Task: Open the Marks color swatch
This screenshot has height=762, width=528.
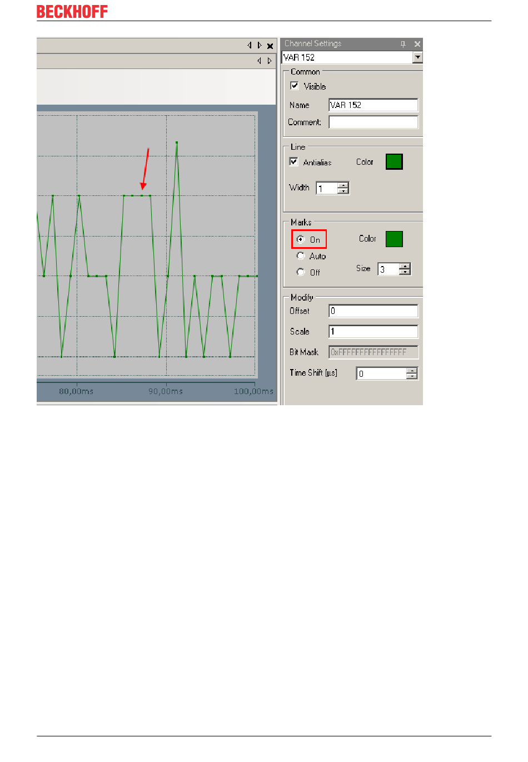Action: click(x=394, y=239)
